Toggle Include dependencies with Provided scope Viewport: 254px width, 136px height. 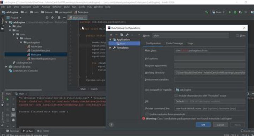(176, 96)
